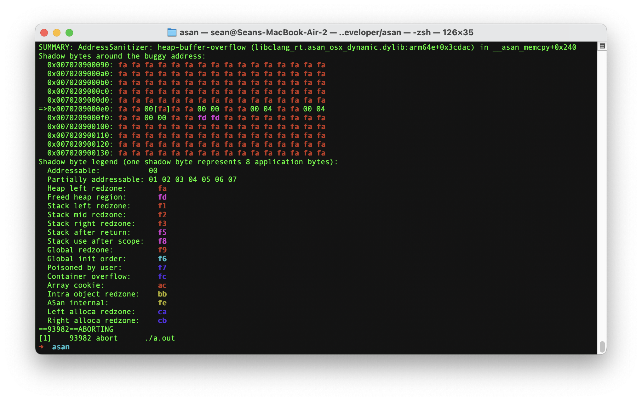Click the blue cb Right alloca redzone value
The width and height of the screenshot is (642, 401).
[162, 320]
